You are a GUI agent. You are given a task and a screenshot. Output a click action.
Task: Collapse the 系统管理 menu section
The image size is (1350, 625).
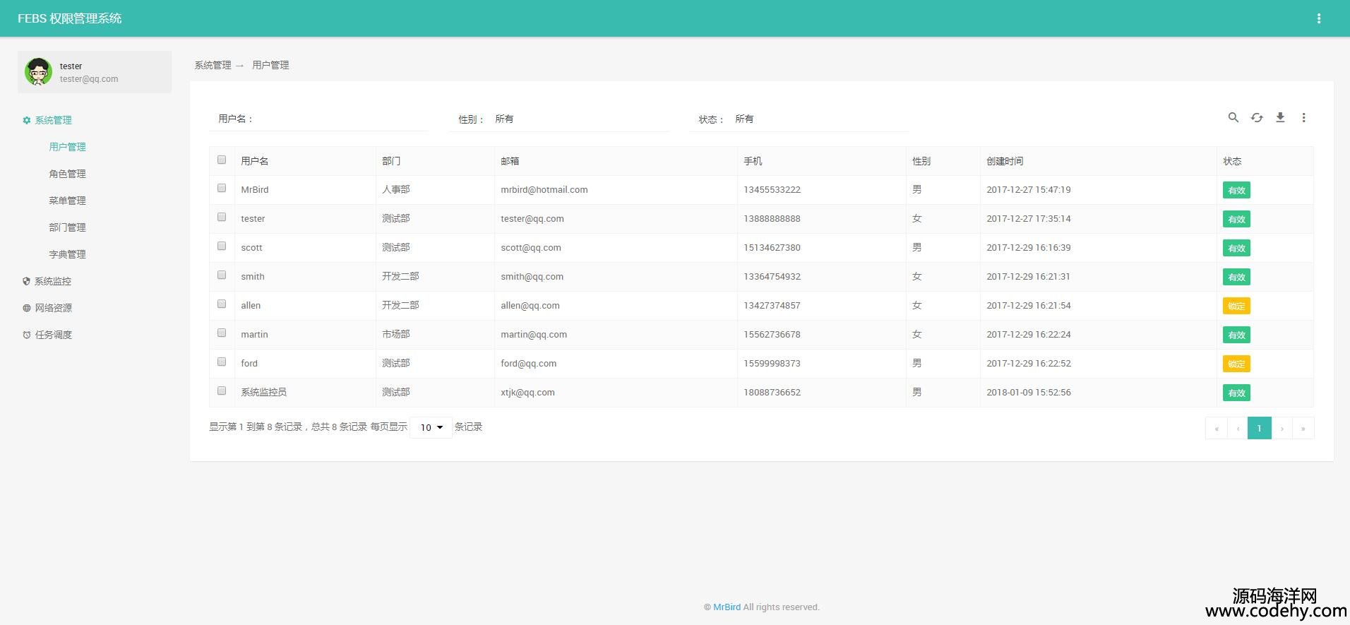tap(54, 121)
